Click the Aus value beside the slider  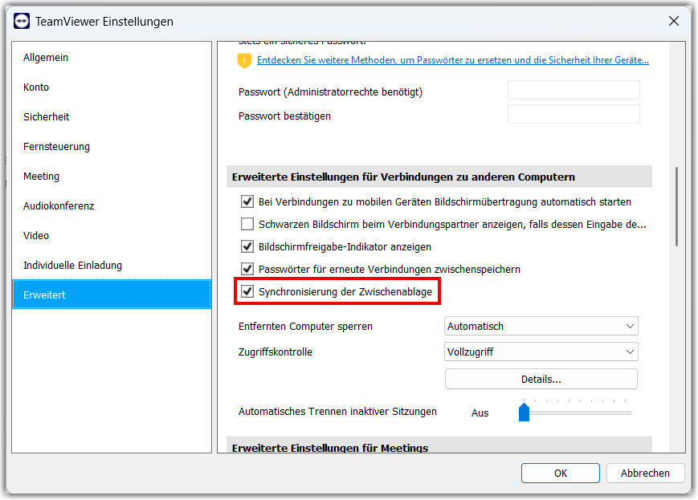480,413
